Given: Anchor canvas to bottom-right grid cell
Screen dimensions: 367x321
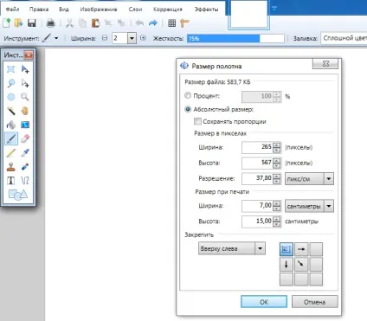Looking at the screenshot, I should coord(316,279).
